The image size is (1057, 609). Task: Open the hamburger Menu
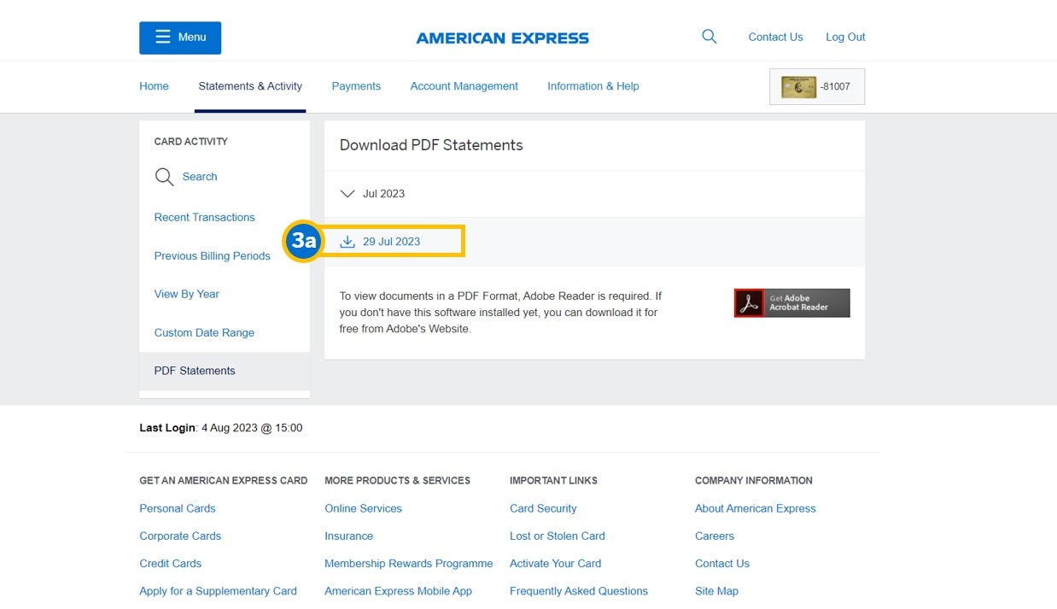(179, 38)
